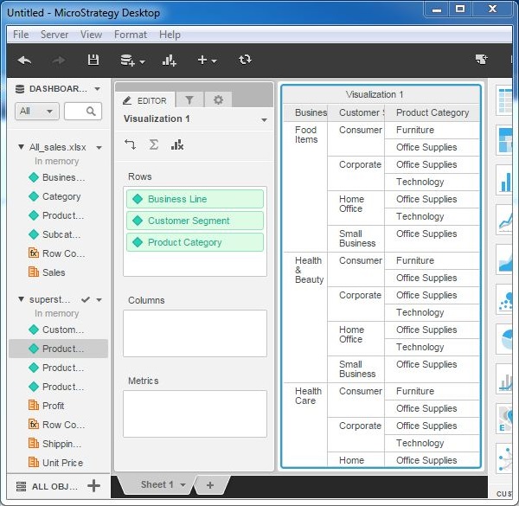This screenshot has height=506, width=519.
Task: Open the All filter dropdown in the datasets panel
Action: click(36, 111)
